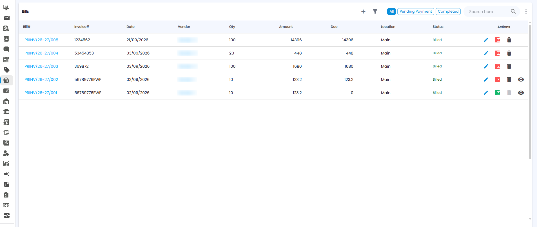Viewport: 537px width, 227px height.
Task: Open bill link PRINV/26-27/003
Action: 41,66
